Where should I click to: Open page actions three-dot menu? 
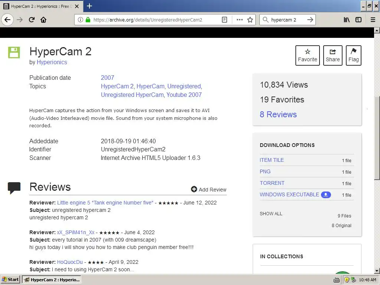tap(239, 20)
